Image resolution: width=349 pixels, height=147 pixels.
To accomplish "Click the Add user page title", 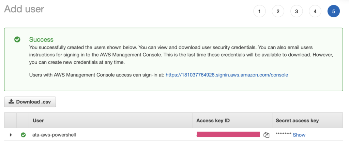I will coord(24,9).
